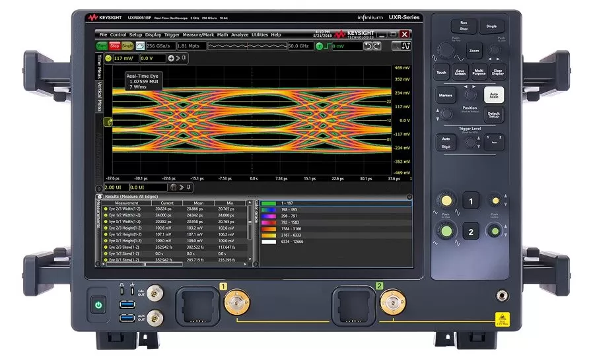Image resolution: width=591 pixels, height=359 pixels.
Task: Toggle channel 1 with the front panel 1 key
Action: tap(471, 201)
